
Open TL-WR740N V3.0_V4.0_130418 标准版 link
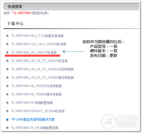39,44
